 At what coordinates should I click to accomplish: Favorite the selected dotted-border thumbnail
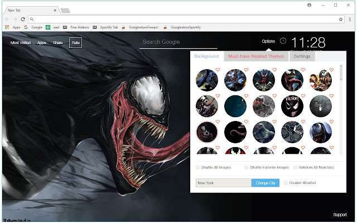click(x=218, y=122)
